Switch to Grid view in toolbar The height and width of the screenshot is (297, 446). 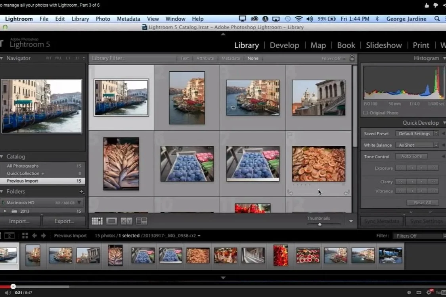(x=97, y=221)
